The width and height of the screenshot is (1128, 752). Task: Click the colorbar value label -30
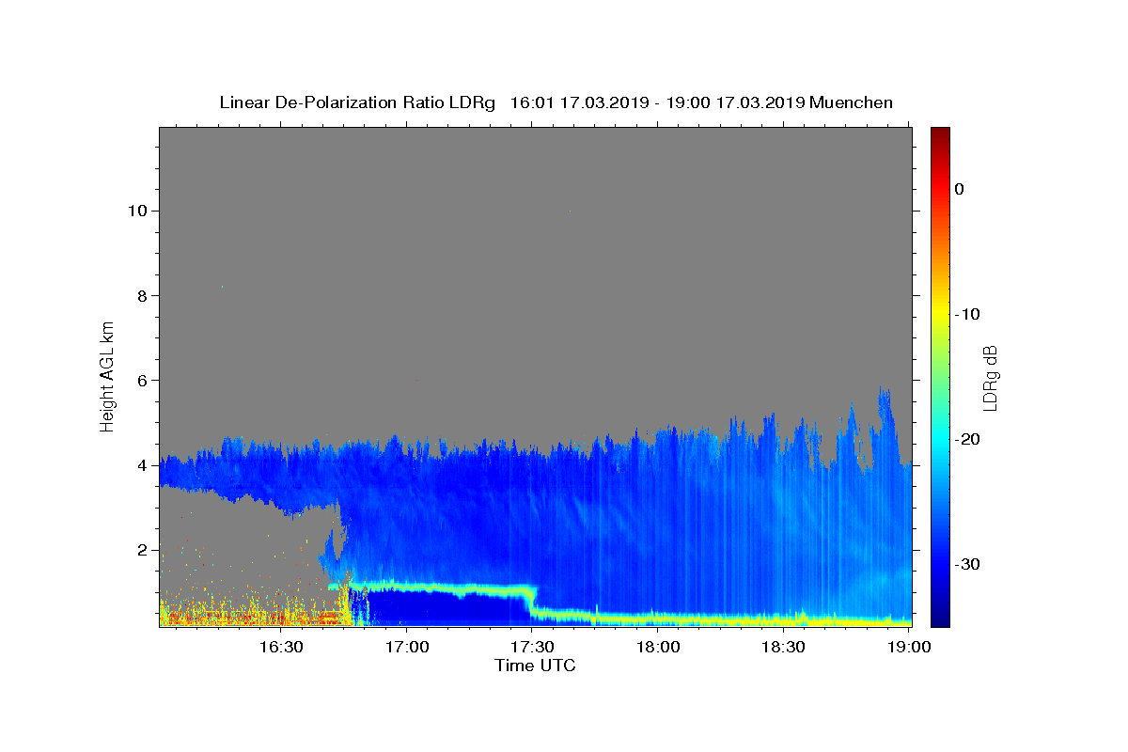pyautogui.click(x=966, y=564)
